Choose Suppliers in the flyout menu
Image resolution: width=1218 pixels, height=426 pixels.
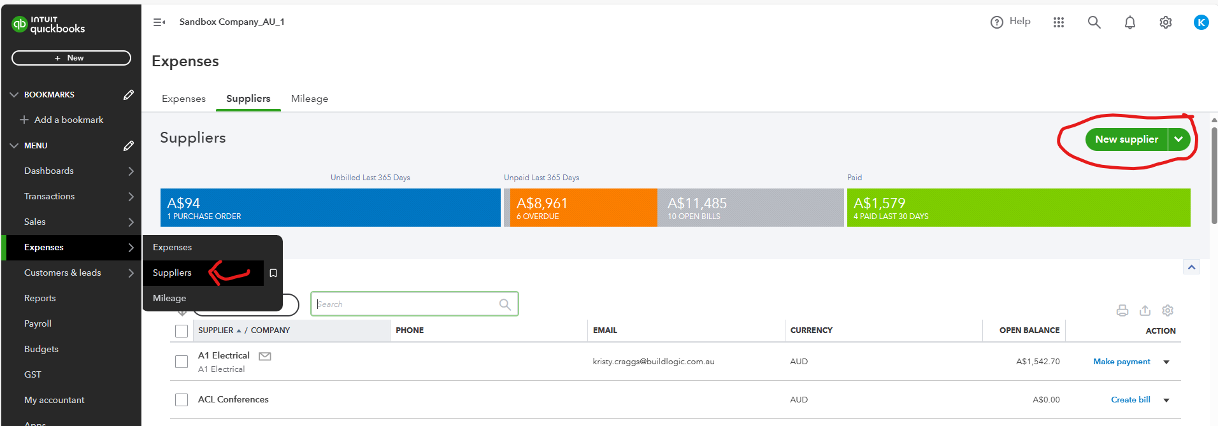pyautogui.click(x=172, y=273)
